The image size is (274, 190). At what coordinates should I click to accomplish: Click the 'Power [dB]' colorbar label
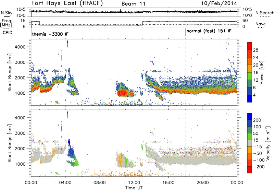[262, 73]
